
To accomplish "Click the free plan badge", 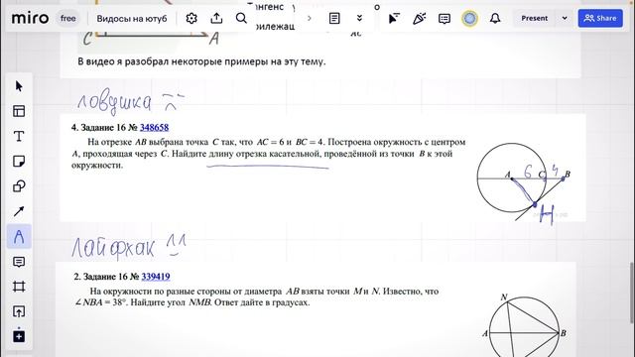I will [68, 18].
